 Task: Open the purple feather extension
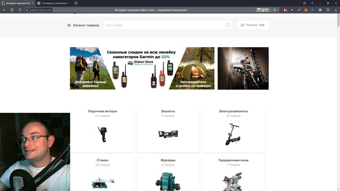click(299, 10)
